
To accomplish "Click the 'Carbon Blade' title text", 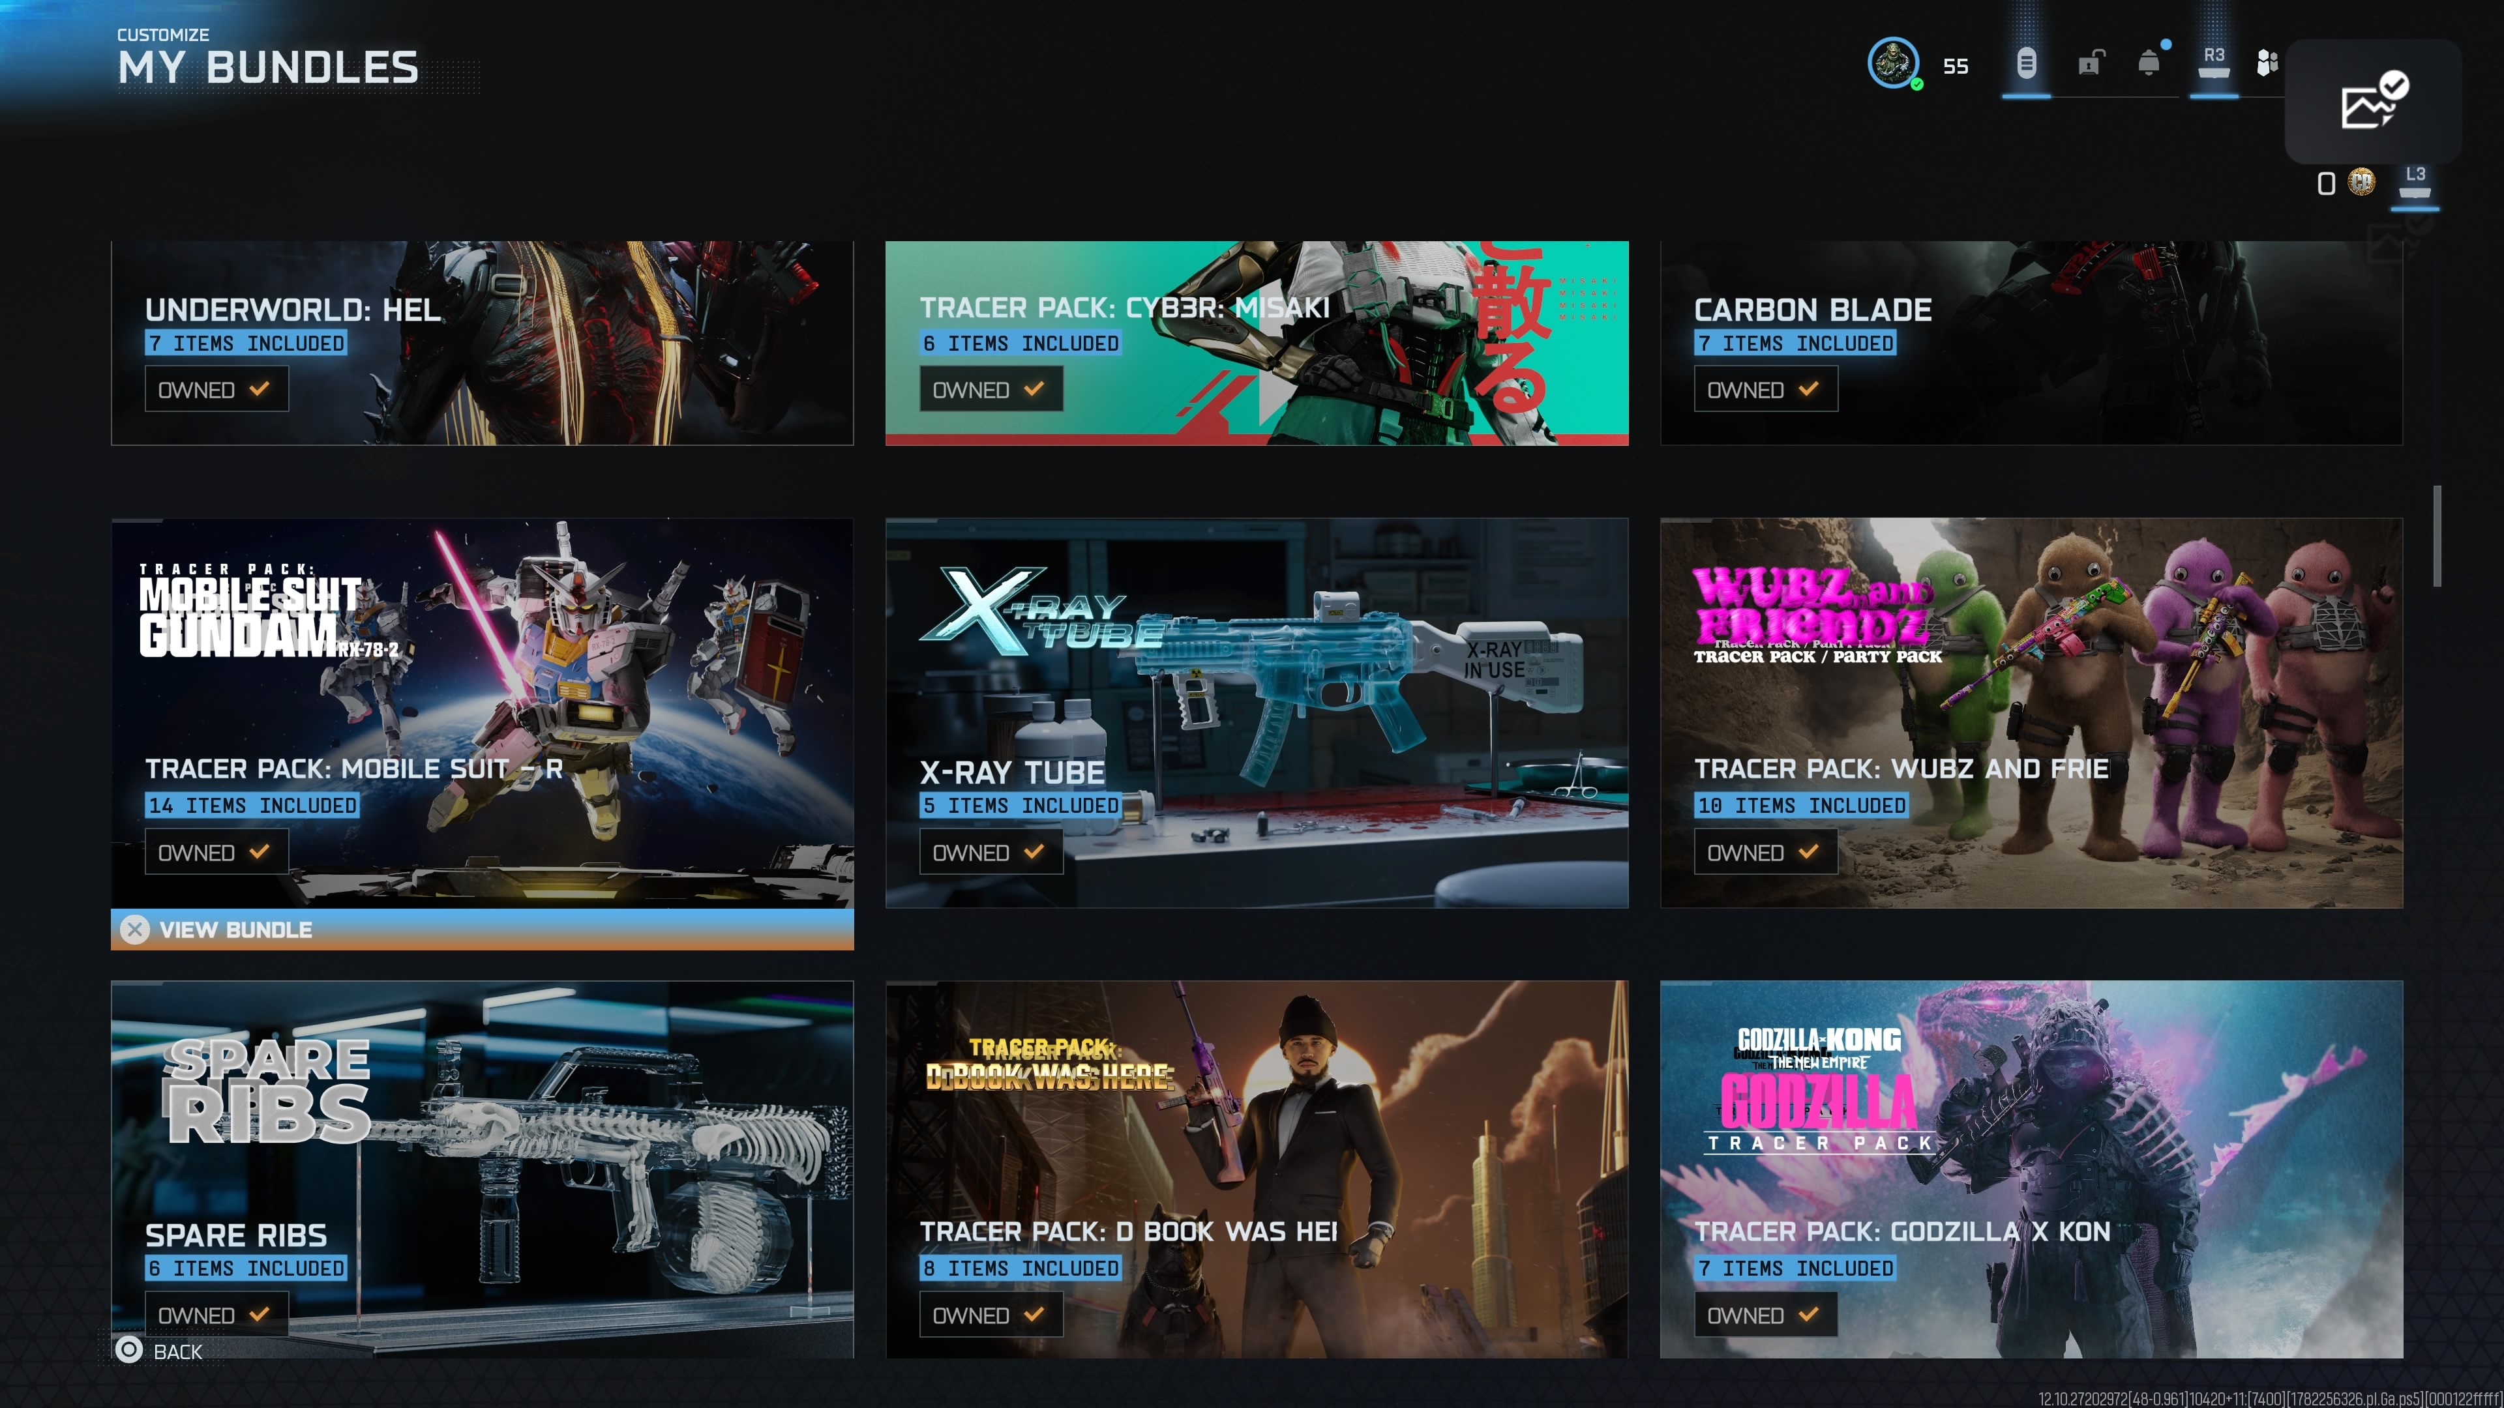I will click(1813, 310).
